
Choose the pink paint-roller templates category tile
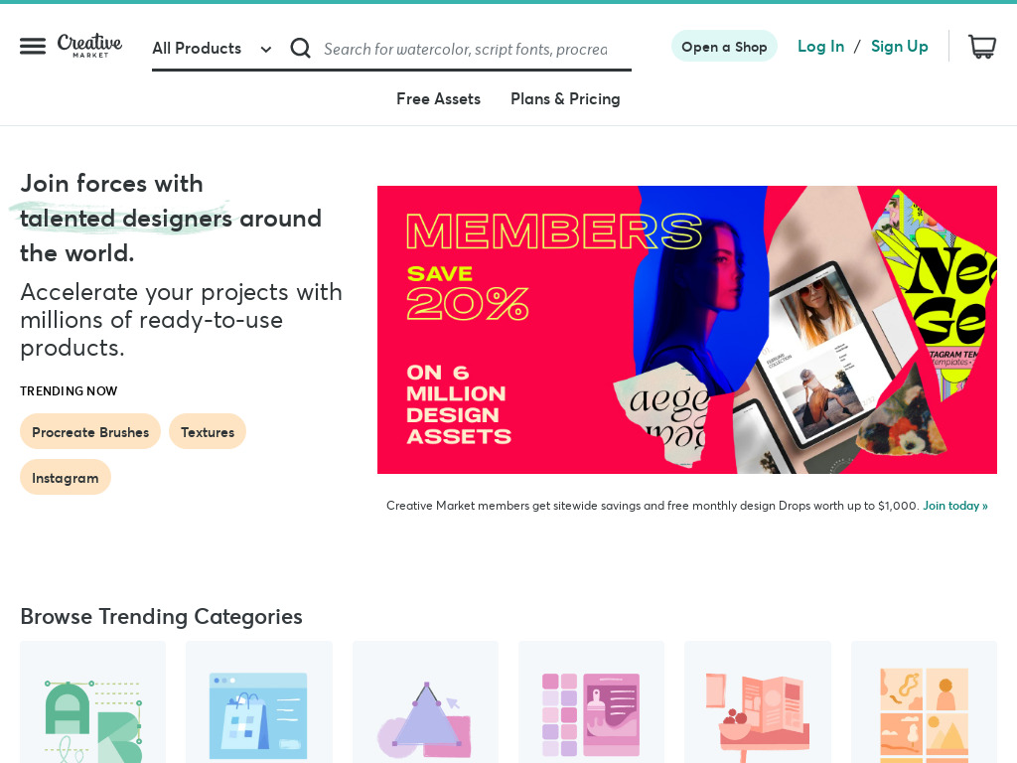pyautogui.click(x=592, y=702)
